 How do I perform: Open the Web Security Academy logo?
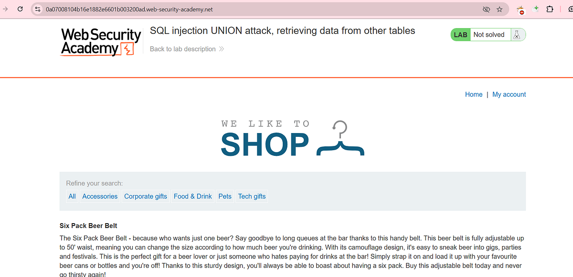click(100, 42)
